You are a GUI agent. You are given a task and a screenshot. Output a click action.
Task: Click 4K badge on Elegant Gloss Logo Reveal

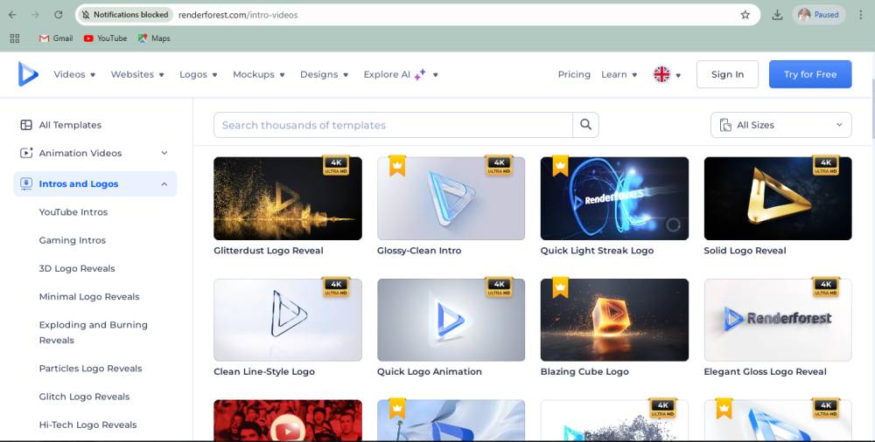pyautogui.click(x=826, y=287)
